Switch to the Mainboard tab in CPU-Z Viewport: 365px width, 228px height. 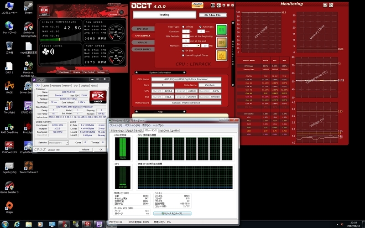point(56,86)
